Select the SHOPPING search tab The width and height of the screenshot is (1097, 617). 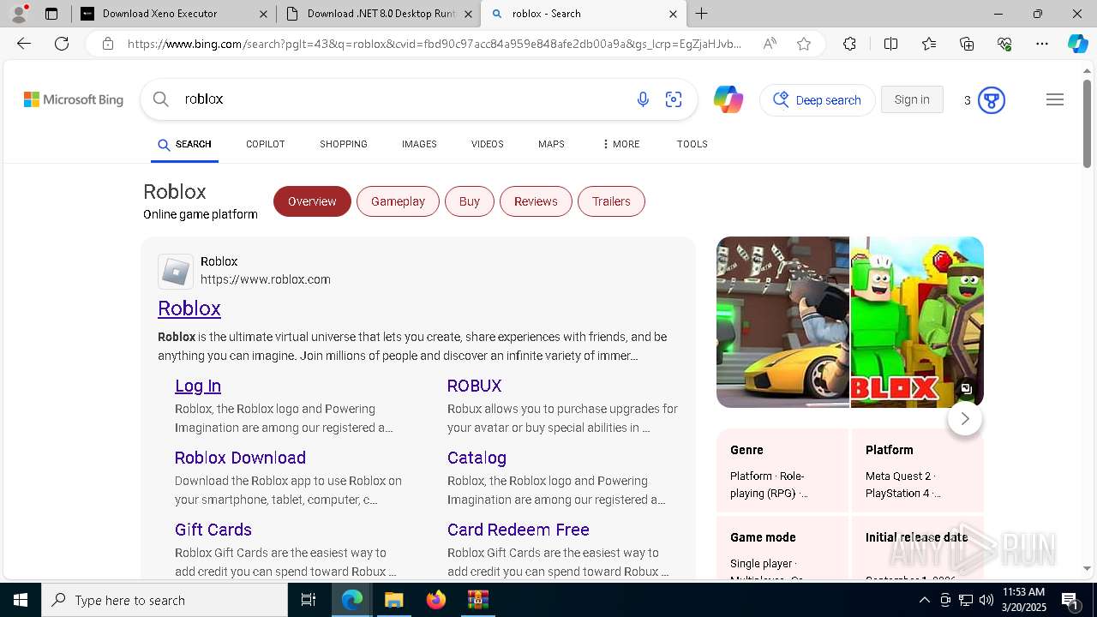click(x=344, y=144)
